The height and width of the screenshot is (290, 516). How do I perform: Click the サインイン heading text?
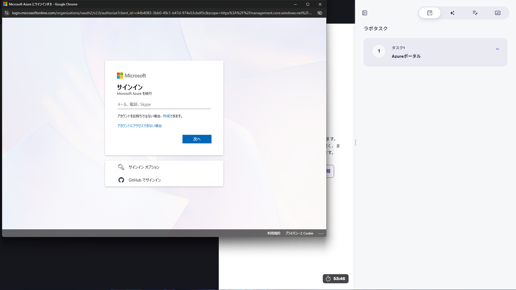pos(130,87)
